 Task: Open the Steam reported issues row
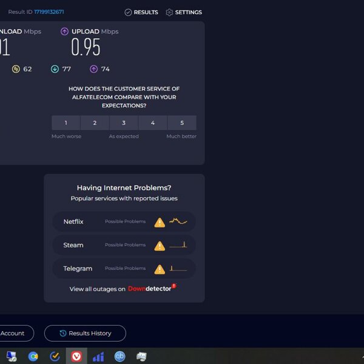pyautogui.click(x=124, y=245)
